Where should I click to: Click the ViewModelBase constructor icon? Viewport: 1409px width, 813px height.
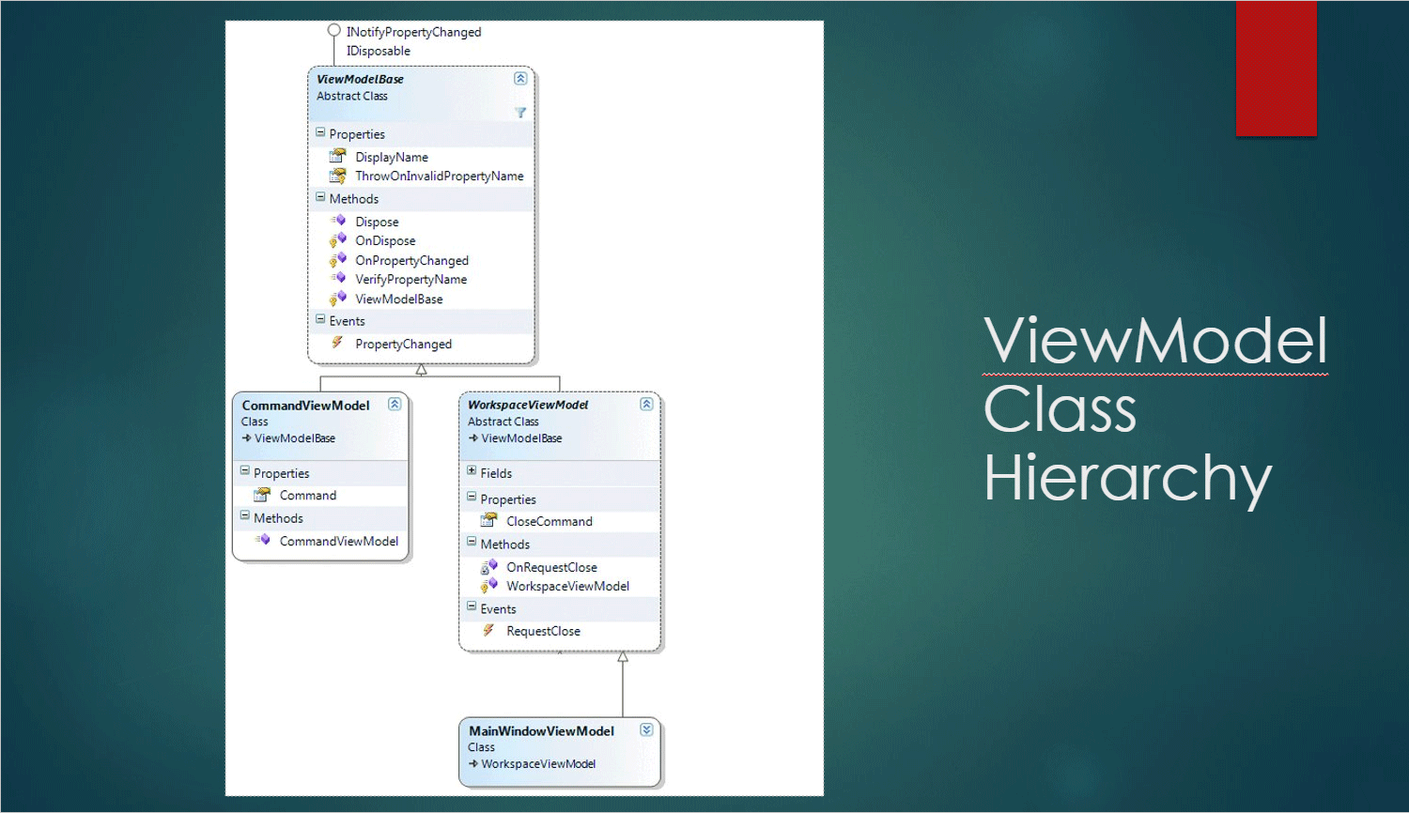[337, 299]
